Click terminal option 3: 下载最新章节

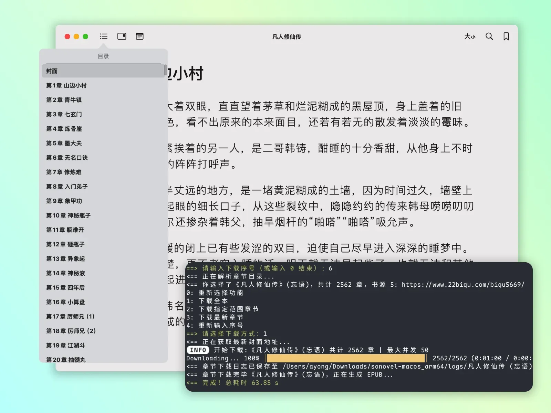click(215, 317)
